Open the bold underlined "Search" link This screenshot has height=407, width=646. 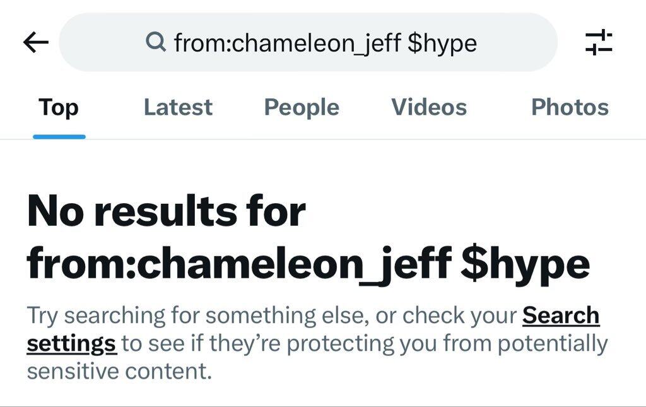pos(561,315)
